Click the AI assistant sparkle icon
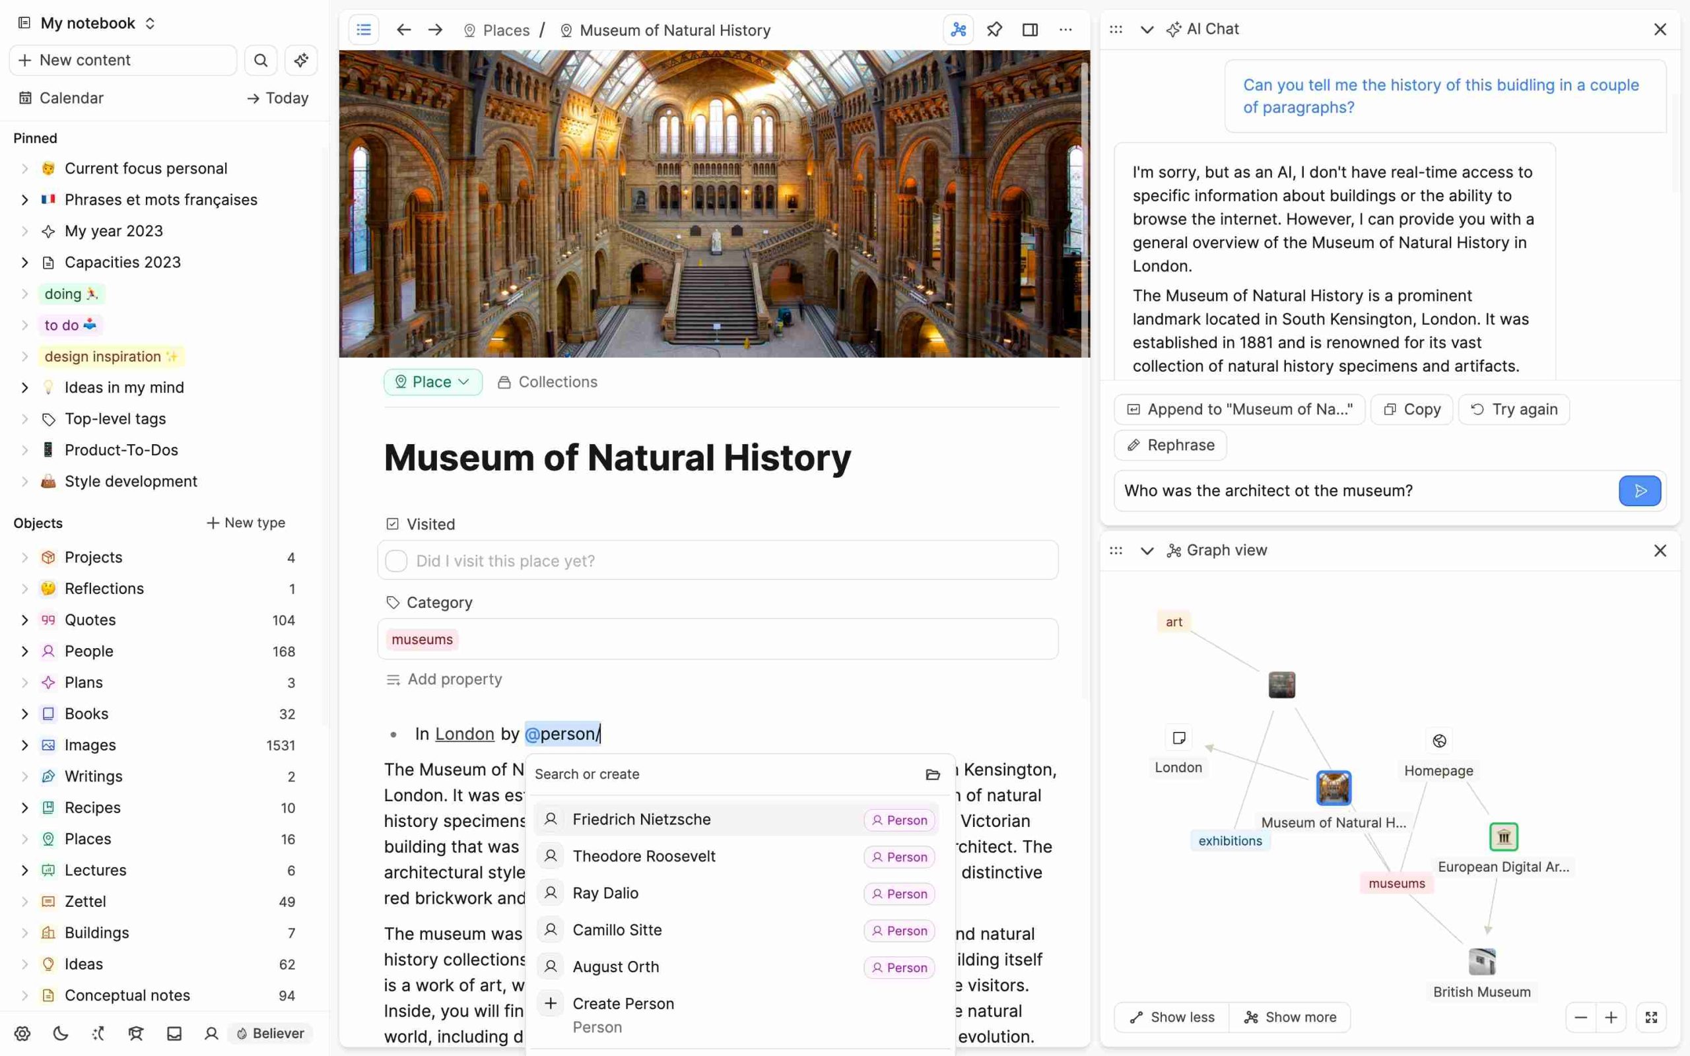Screen dimensions: 1690x1056 click(x=301, y=60)
